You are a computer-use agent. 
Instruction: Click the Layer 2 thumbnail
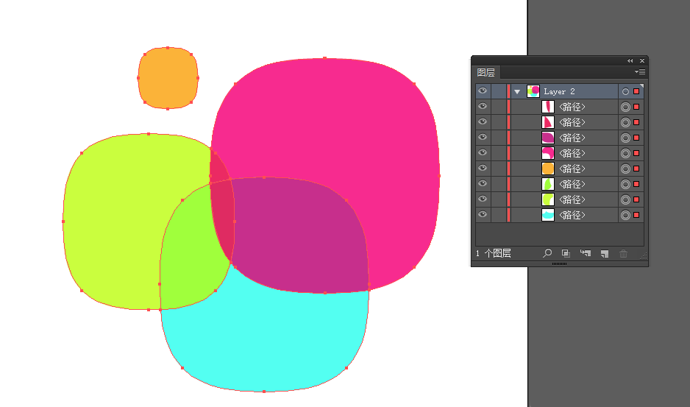pos(533,91)
